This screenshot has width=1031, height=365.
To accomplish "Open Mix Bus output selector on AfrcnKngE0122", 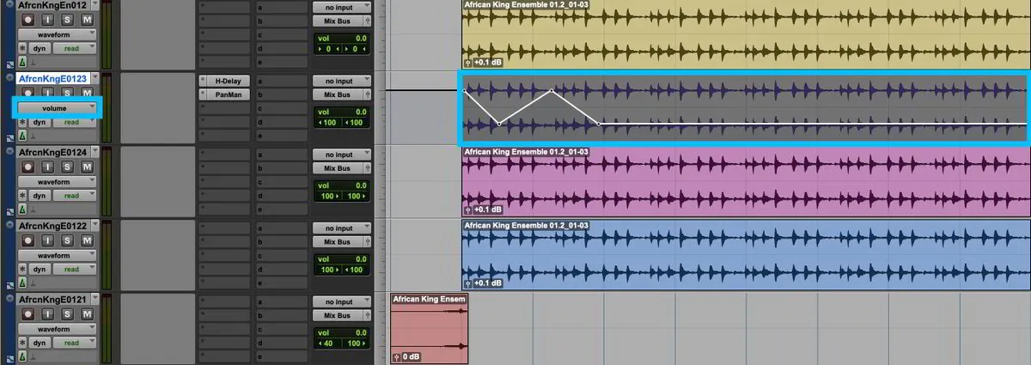I will click(x=338, y=241).
